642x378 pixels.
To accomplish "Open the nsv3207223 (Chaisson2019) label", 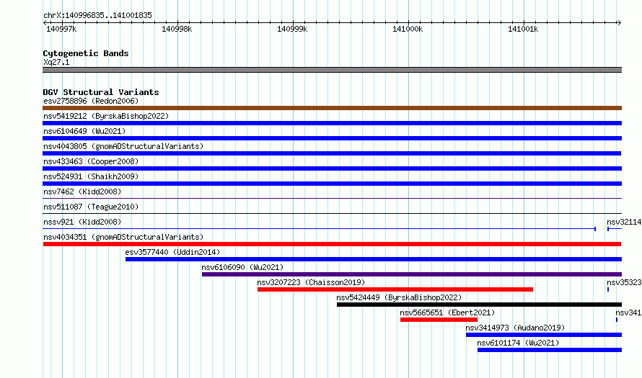I will point(311,282).
